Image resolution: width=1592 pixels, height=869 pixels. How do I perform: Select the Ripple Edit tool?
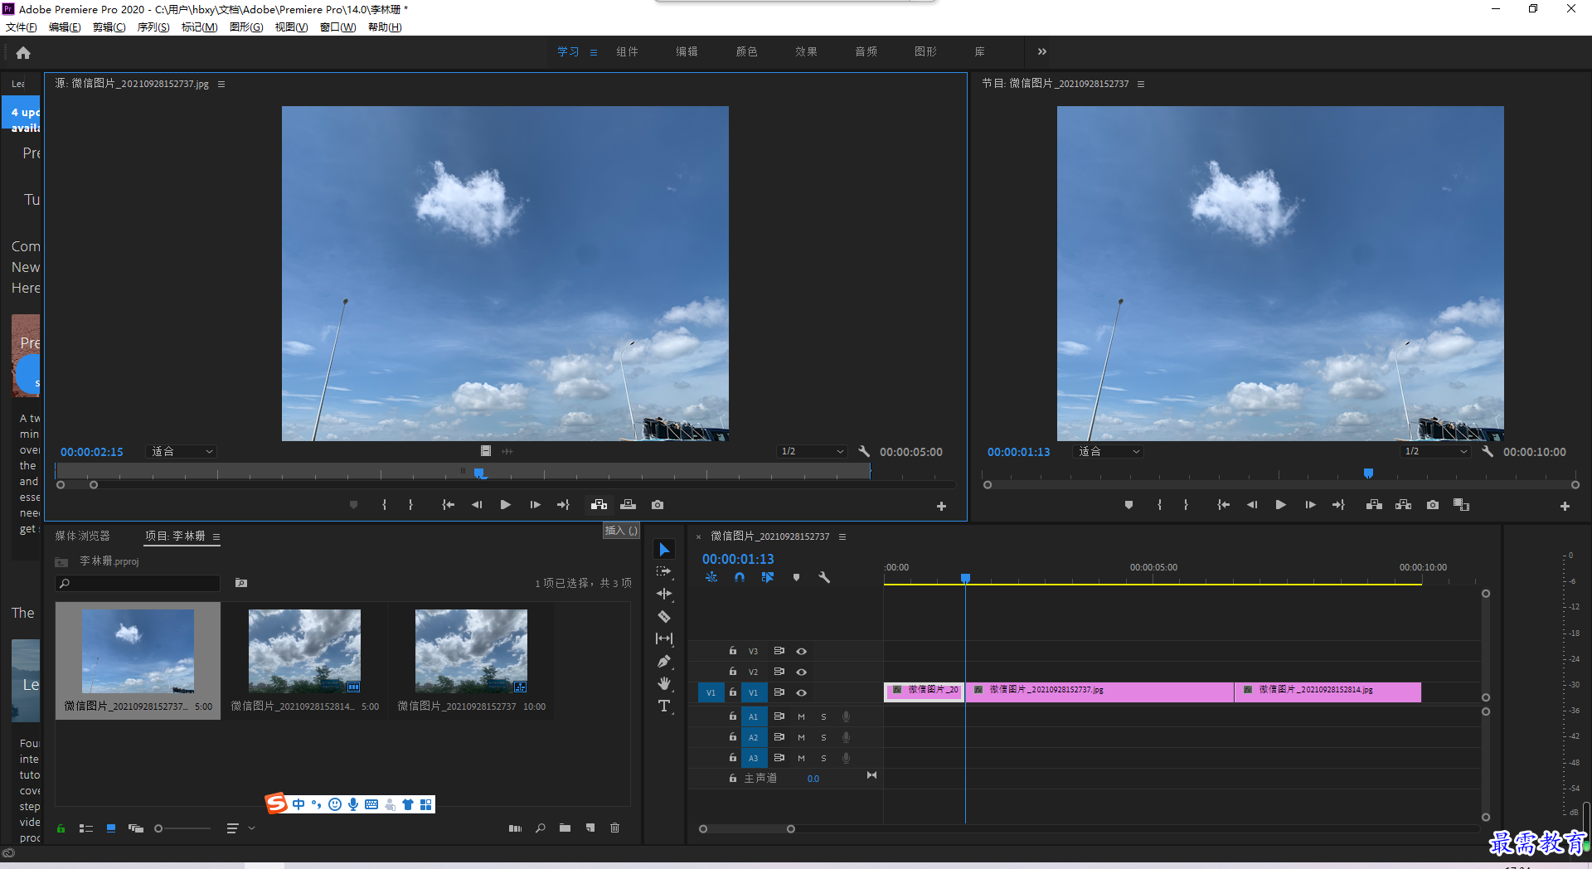click(664, 594)
